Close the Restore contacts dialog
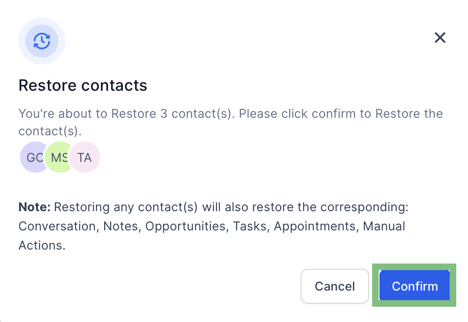Viewport: 468px width, 322px height. coord(440,38)
